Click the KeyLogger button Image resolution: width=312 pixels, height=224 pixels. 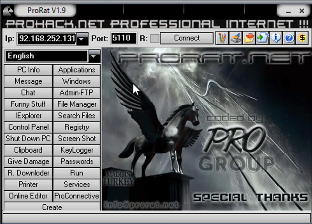[77, 150]
